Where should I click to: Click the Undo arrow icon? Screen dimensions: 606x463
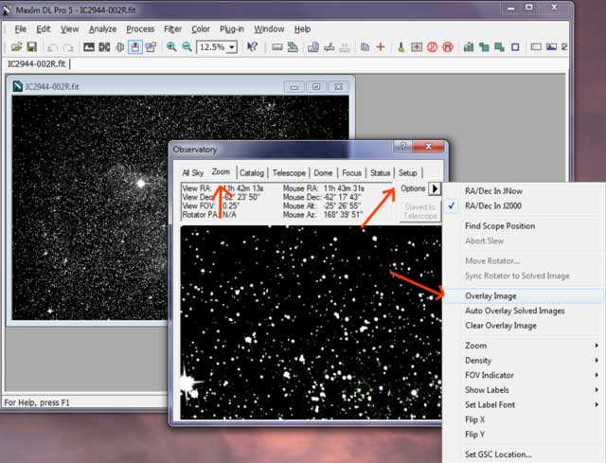[52, 46]
